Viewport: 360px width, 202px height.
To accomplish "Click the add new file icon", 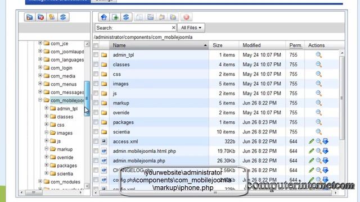I will (115, 17).
